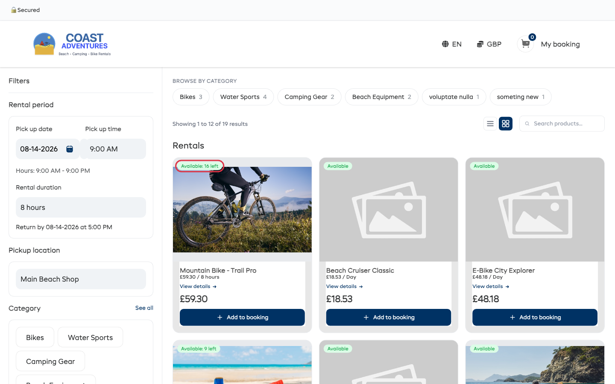Click the search magnifier icon
This screenshot has height=384, width=615.
527,124
